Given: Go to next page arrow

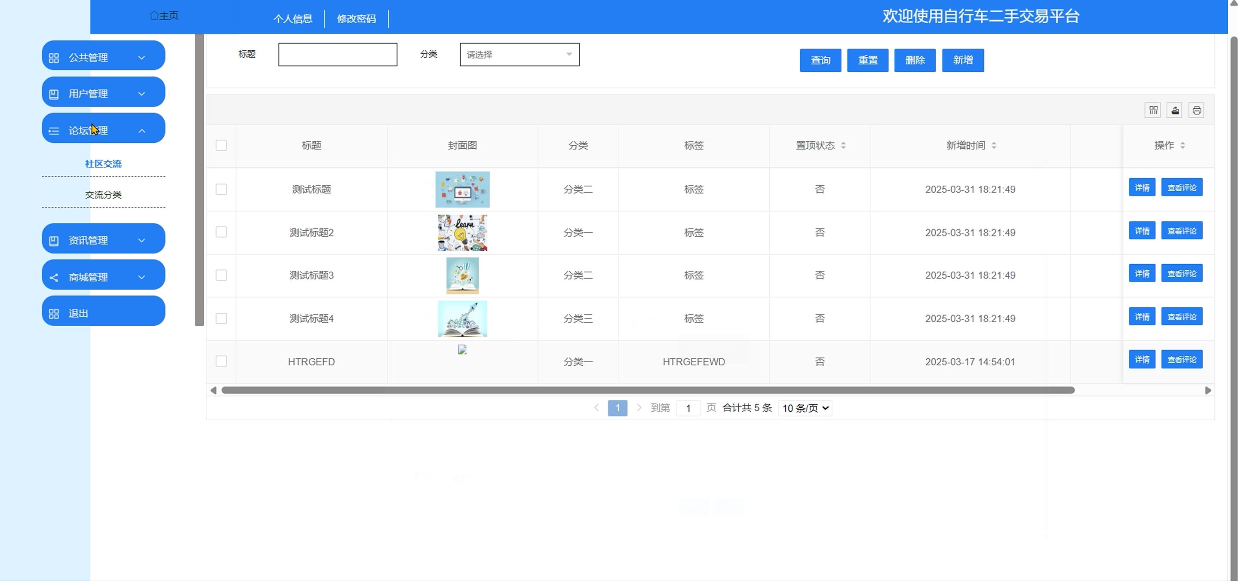Looking at the screenshot, I should coord(639,408).
